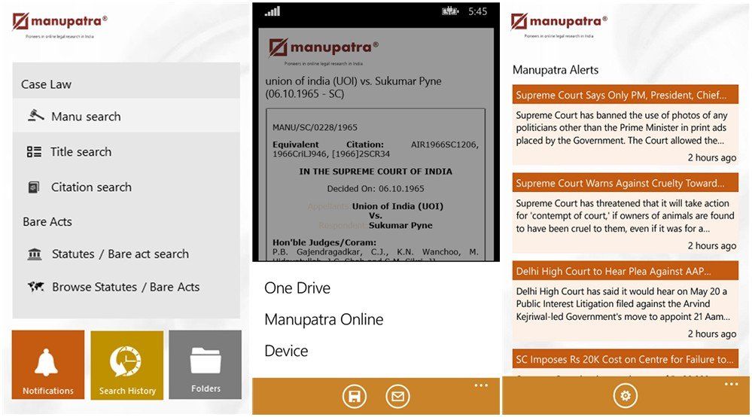The image size is (752, 417).
Task: Click the manupatra logo on Alerts screen
Action: tap(559, 25)
